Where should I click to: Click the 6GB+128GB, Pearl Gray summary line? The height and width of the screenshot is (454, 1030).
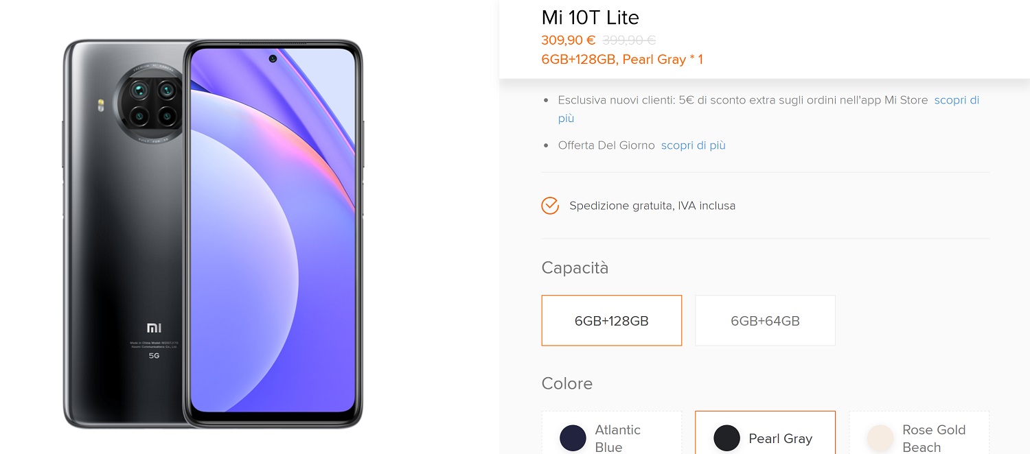(622, 60)
